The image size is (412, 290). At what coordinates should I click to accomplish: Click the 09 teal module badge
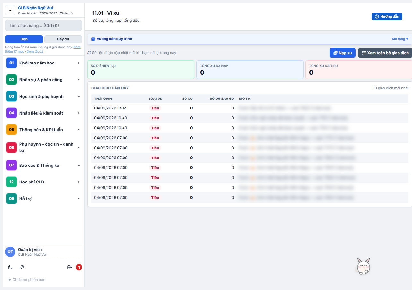coord(12,199)
